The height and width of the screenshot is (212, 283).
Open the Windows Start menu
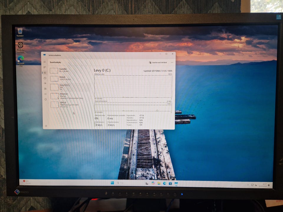click(x=112, y=183)
